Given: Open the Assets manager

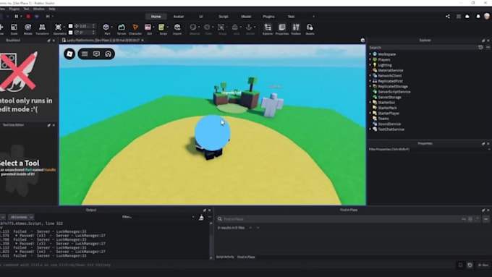Looking at the screenshot, I should click(x=310, y=29).
